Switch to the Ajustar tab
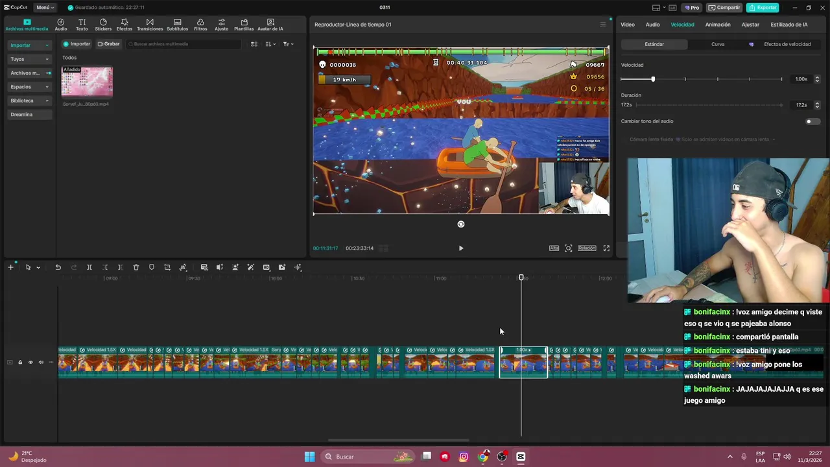830x467 pixels. pyautogui.click(x=750, y=25)
